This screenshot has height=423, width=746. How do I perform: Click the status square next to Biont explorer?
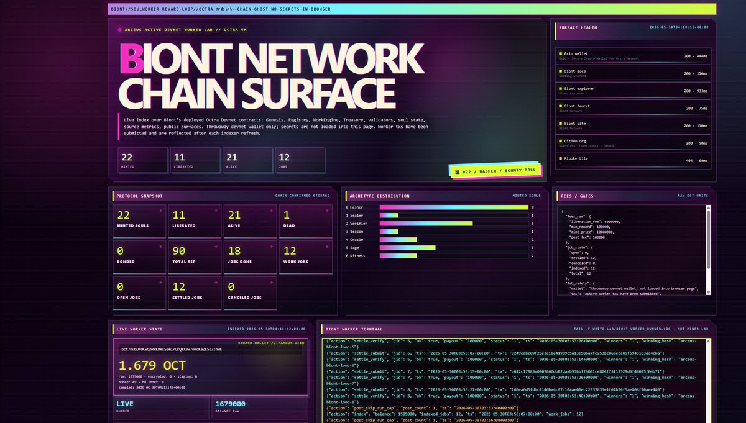560,89
